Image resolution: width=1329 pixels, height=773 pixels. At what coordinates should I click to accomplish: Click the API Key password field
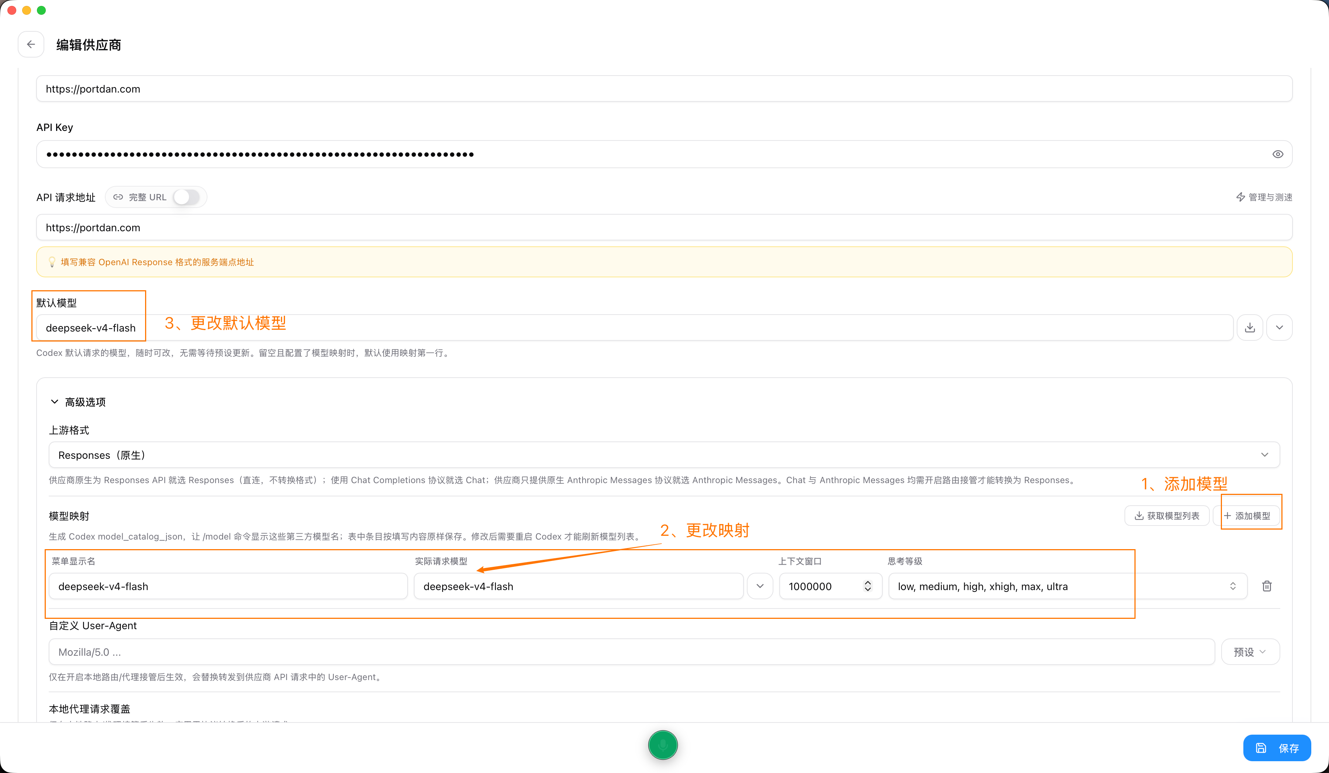664,155
